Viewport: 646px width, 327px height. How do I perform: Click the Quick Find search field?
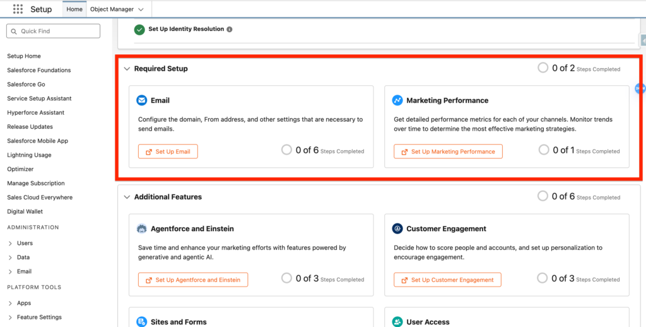coord(54,31)
